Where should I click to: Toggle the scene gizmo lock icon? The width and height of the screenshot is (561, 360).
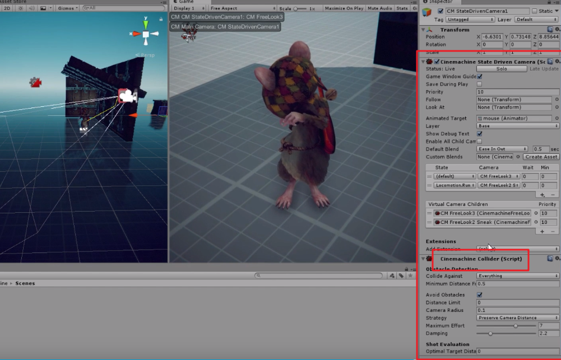click(x=161, y=19)
